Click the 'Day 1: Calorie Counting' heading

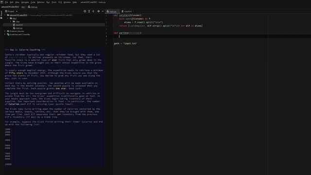click(x=25, y=50)
